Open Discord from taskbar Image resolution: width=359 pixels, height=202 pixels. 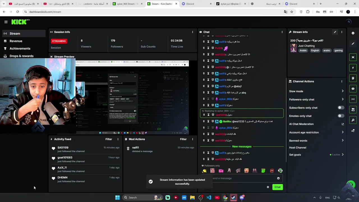pos(242,198)
